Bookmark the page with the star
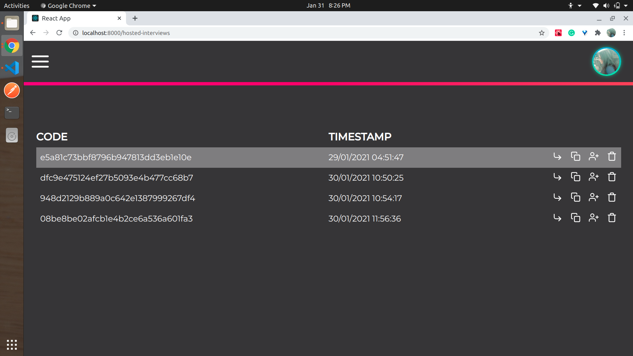This screenshot has width=633, height=356. pyautogui.click(x=542, y=33)
